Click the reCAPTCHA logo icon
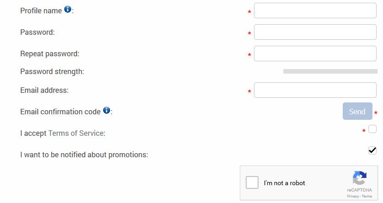 (360, 178)
